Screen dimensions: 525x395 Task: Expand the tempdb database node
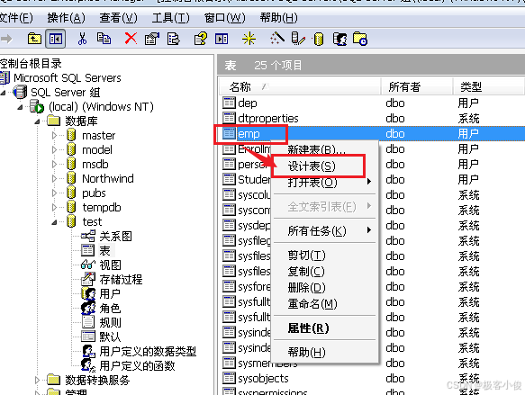click(x=54, y=207)
